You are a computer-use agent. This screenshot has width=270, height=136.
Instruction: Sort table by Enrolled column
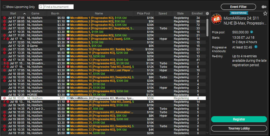point(197,13)
